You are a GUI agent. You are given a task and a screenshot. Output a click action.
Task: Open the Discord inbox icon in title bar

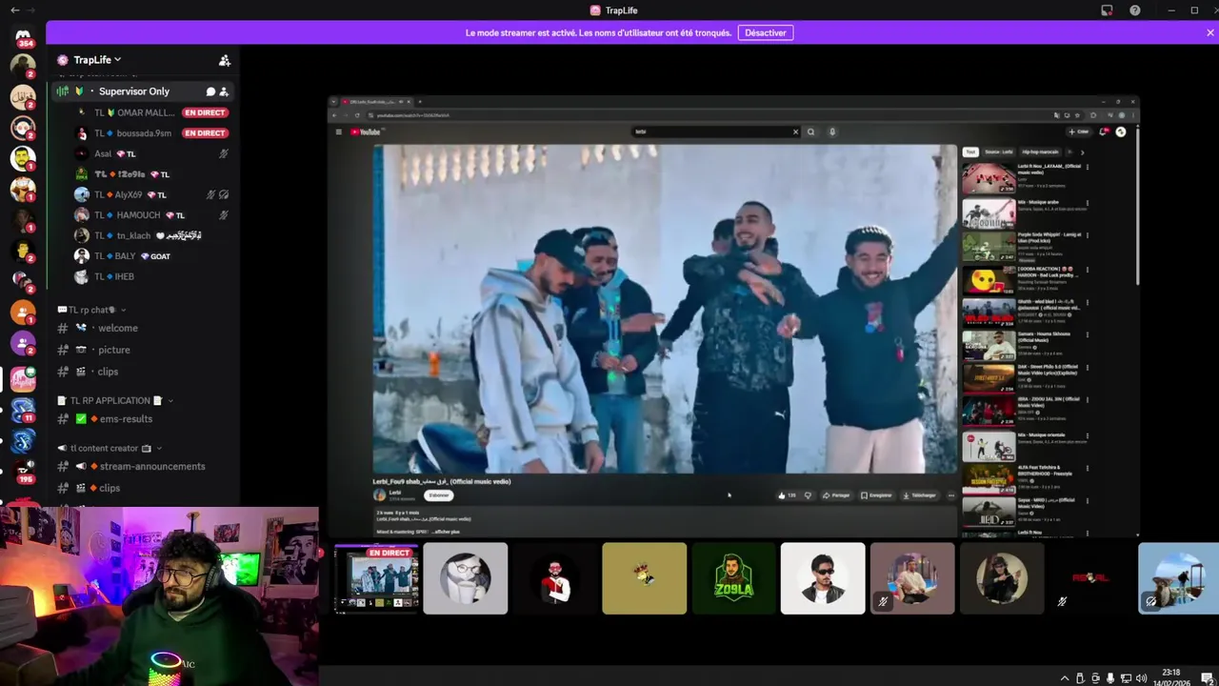pyautogui.click(x=1107, y=10)
